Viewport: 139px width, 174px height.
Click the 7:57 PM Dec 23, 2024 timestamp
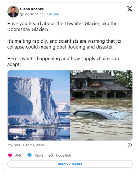tap(26, 145)
